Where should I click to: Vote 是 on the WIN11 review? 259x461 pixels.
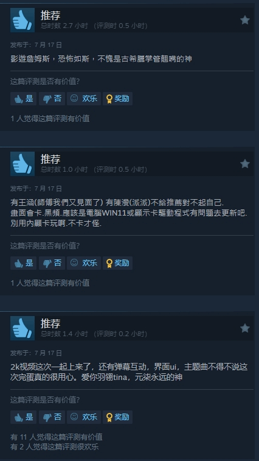pyautogui.click(x=24, y=263)
